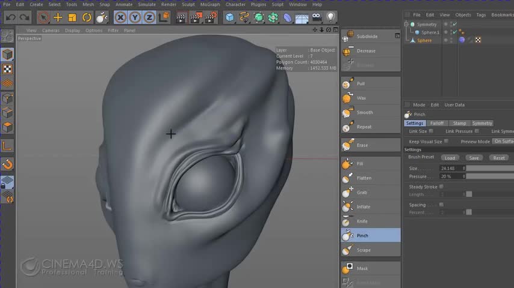Open the Sculpt menu
This screenshot has height=288, width=514.
188,4
